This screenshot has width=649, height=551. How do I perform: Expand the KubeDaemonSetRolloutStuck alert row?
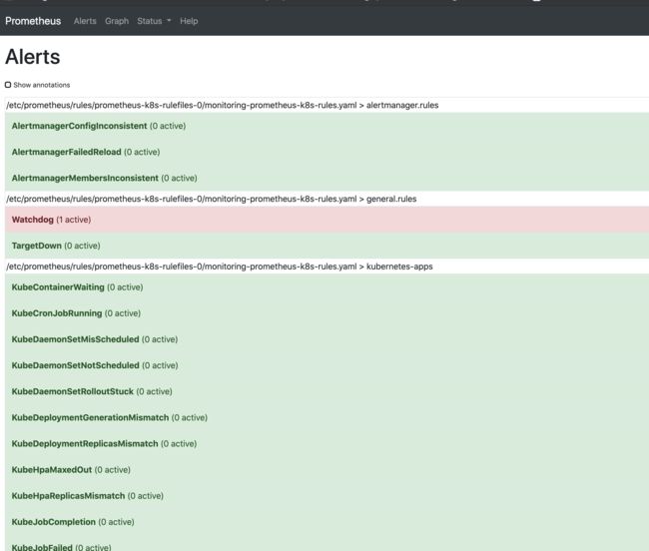click(x=326, y=391)
